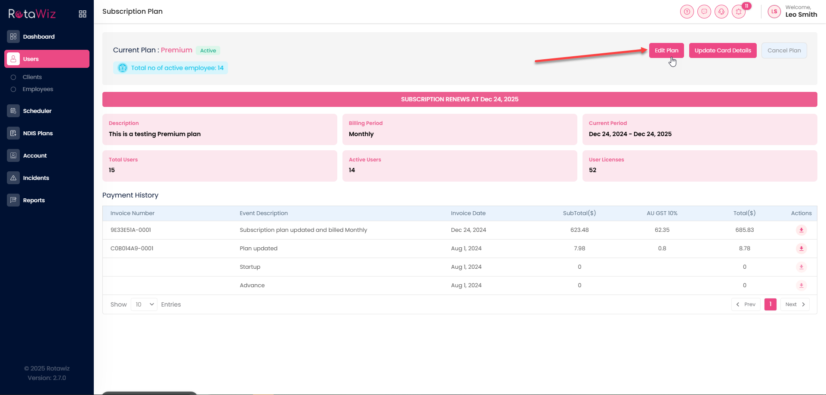
Task: Expand the Scheduler sidebar menu
Action: tap(37, 111)
